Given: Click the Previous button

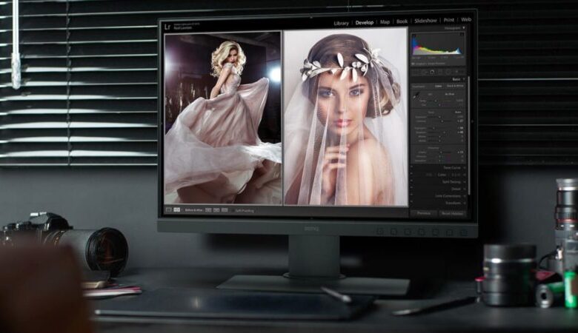Looking at the screenshot, I should point(424,213).
